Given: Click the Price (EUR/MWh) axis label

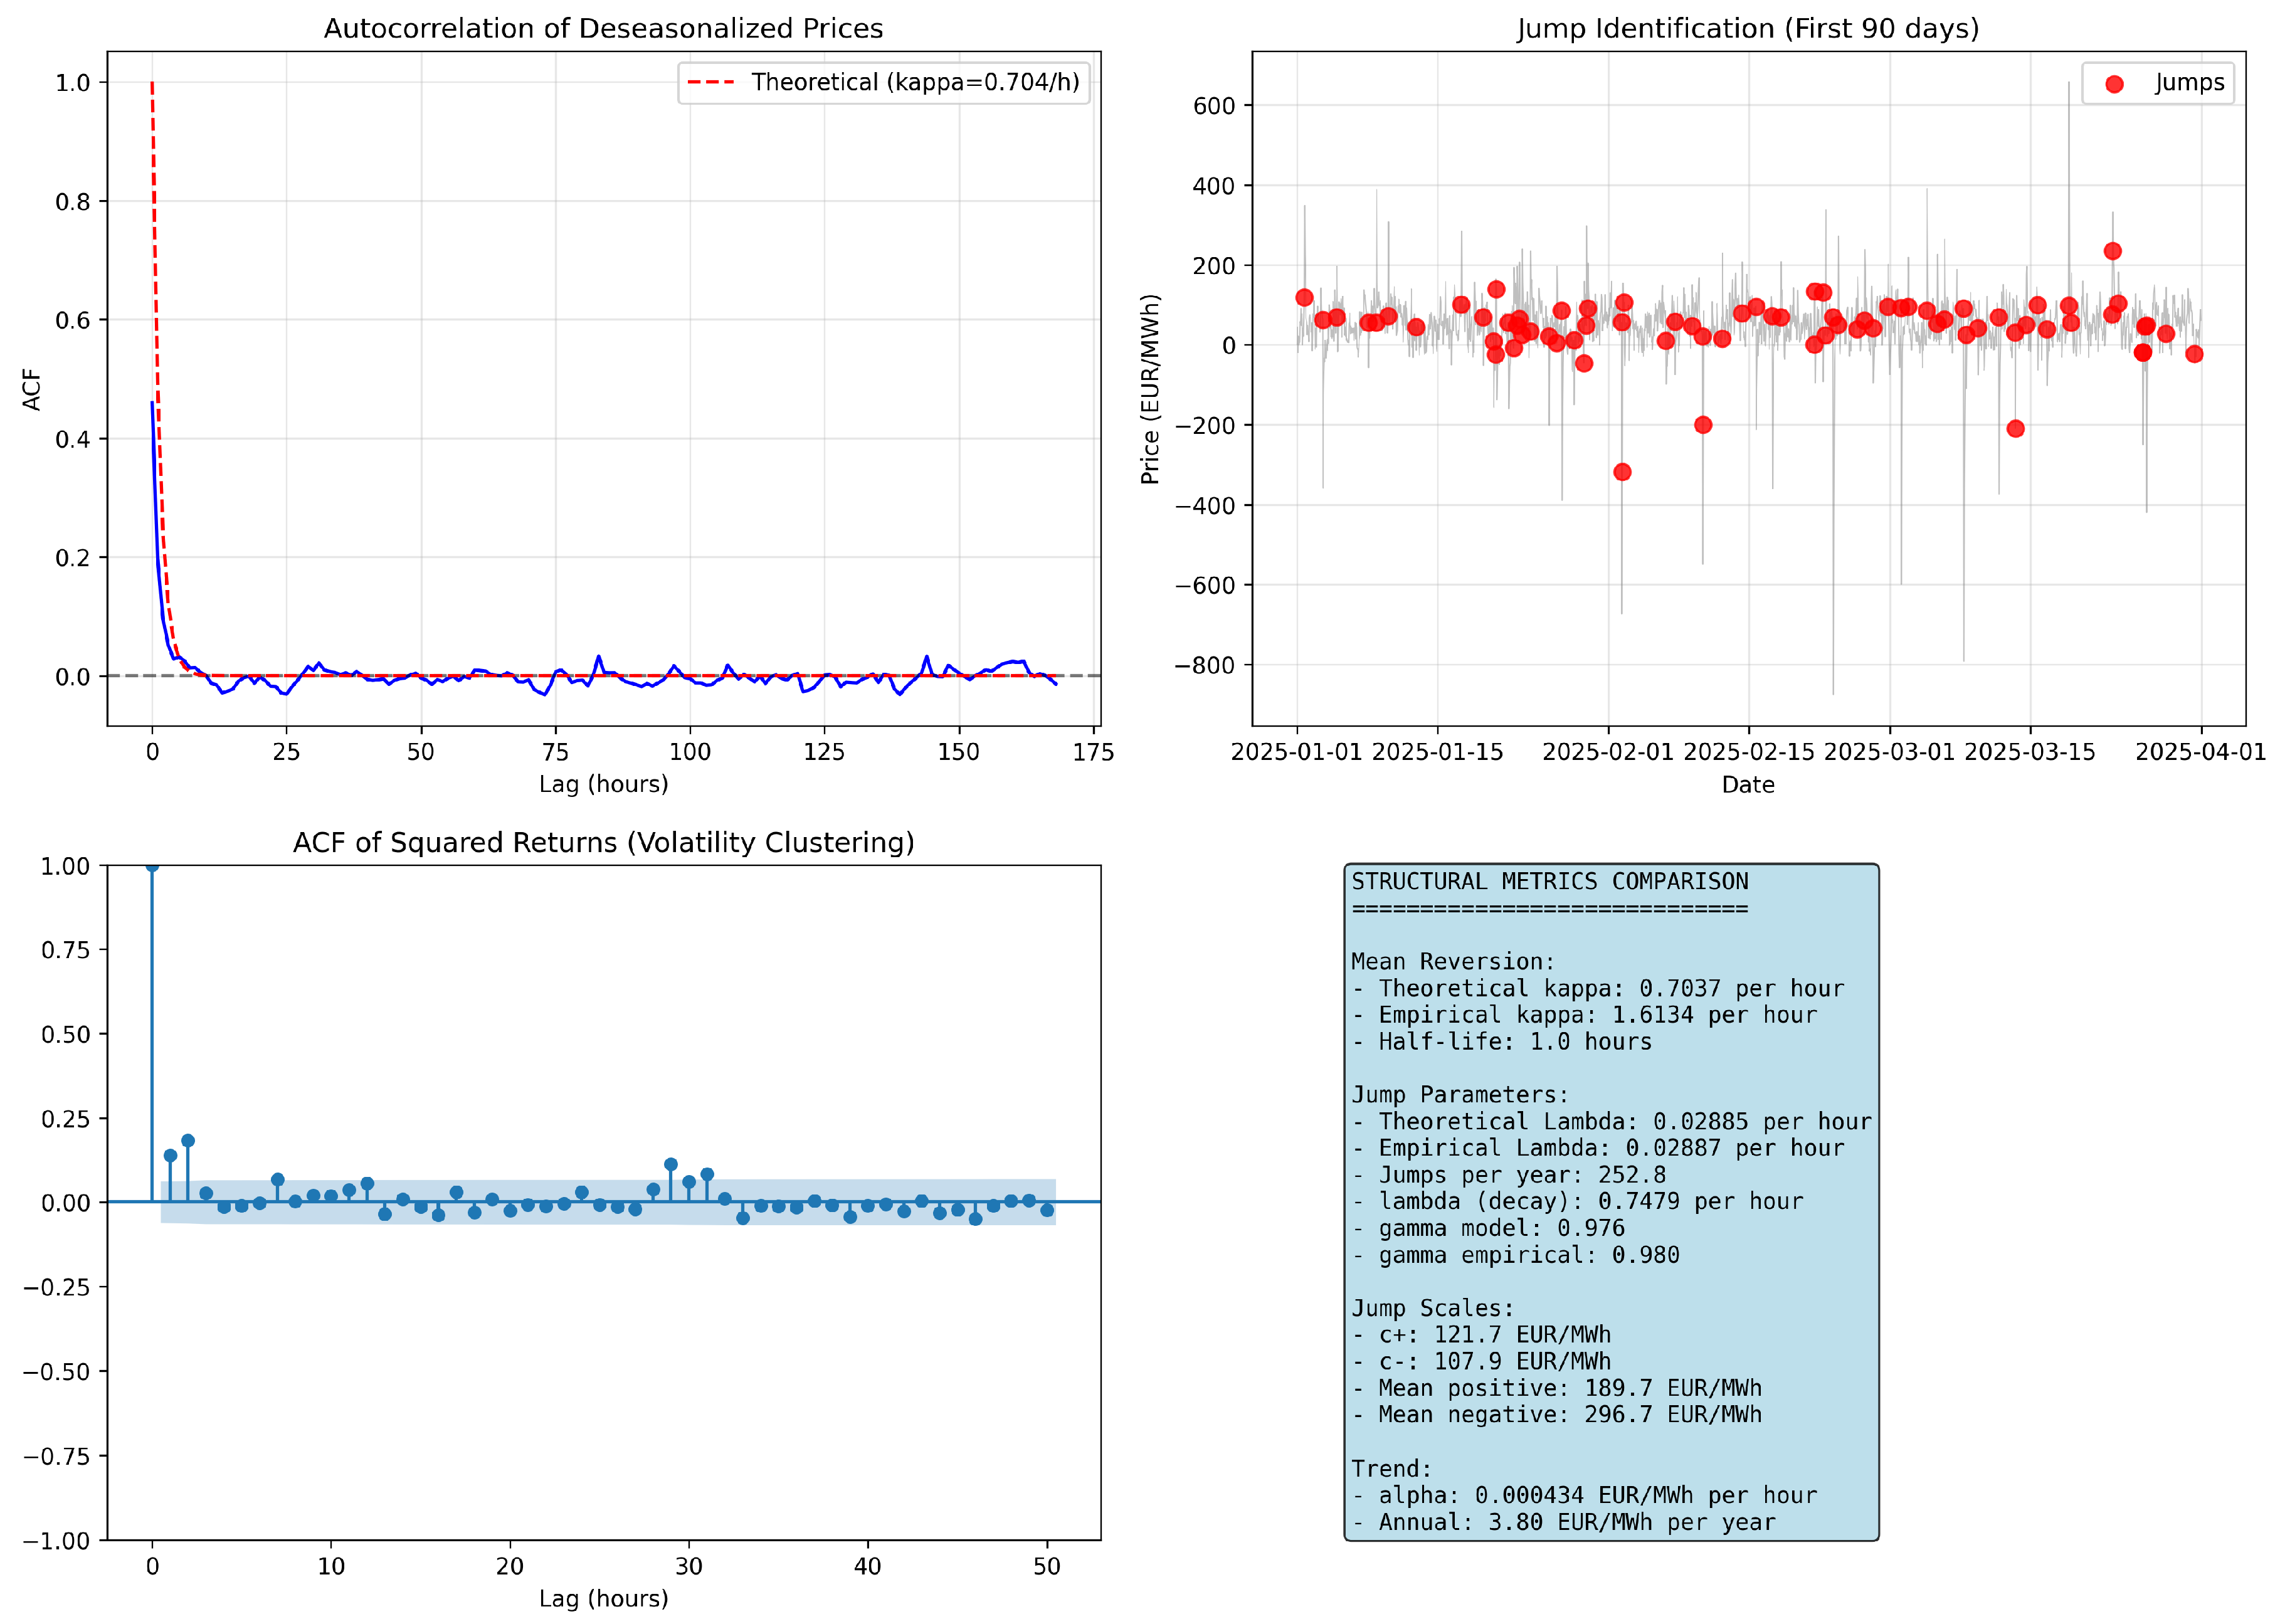Looking at the screenshot, I should 1150,389.
